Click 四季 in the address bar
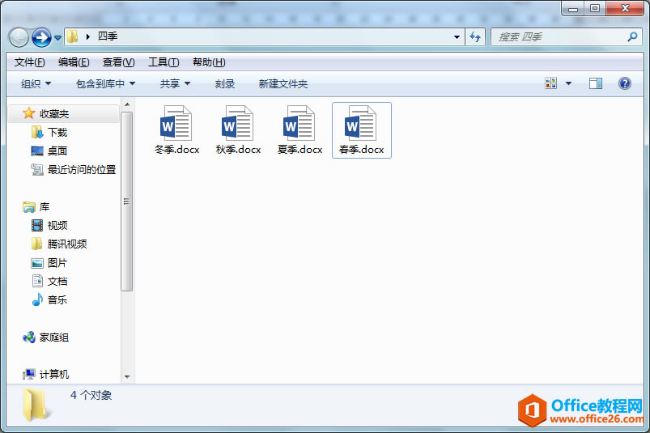Image resolution: width=650 pixels, height=433 pixels. tap(108, 36)
